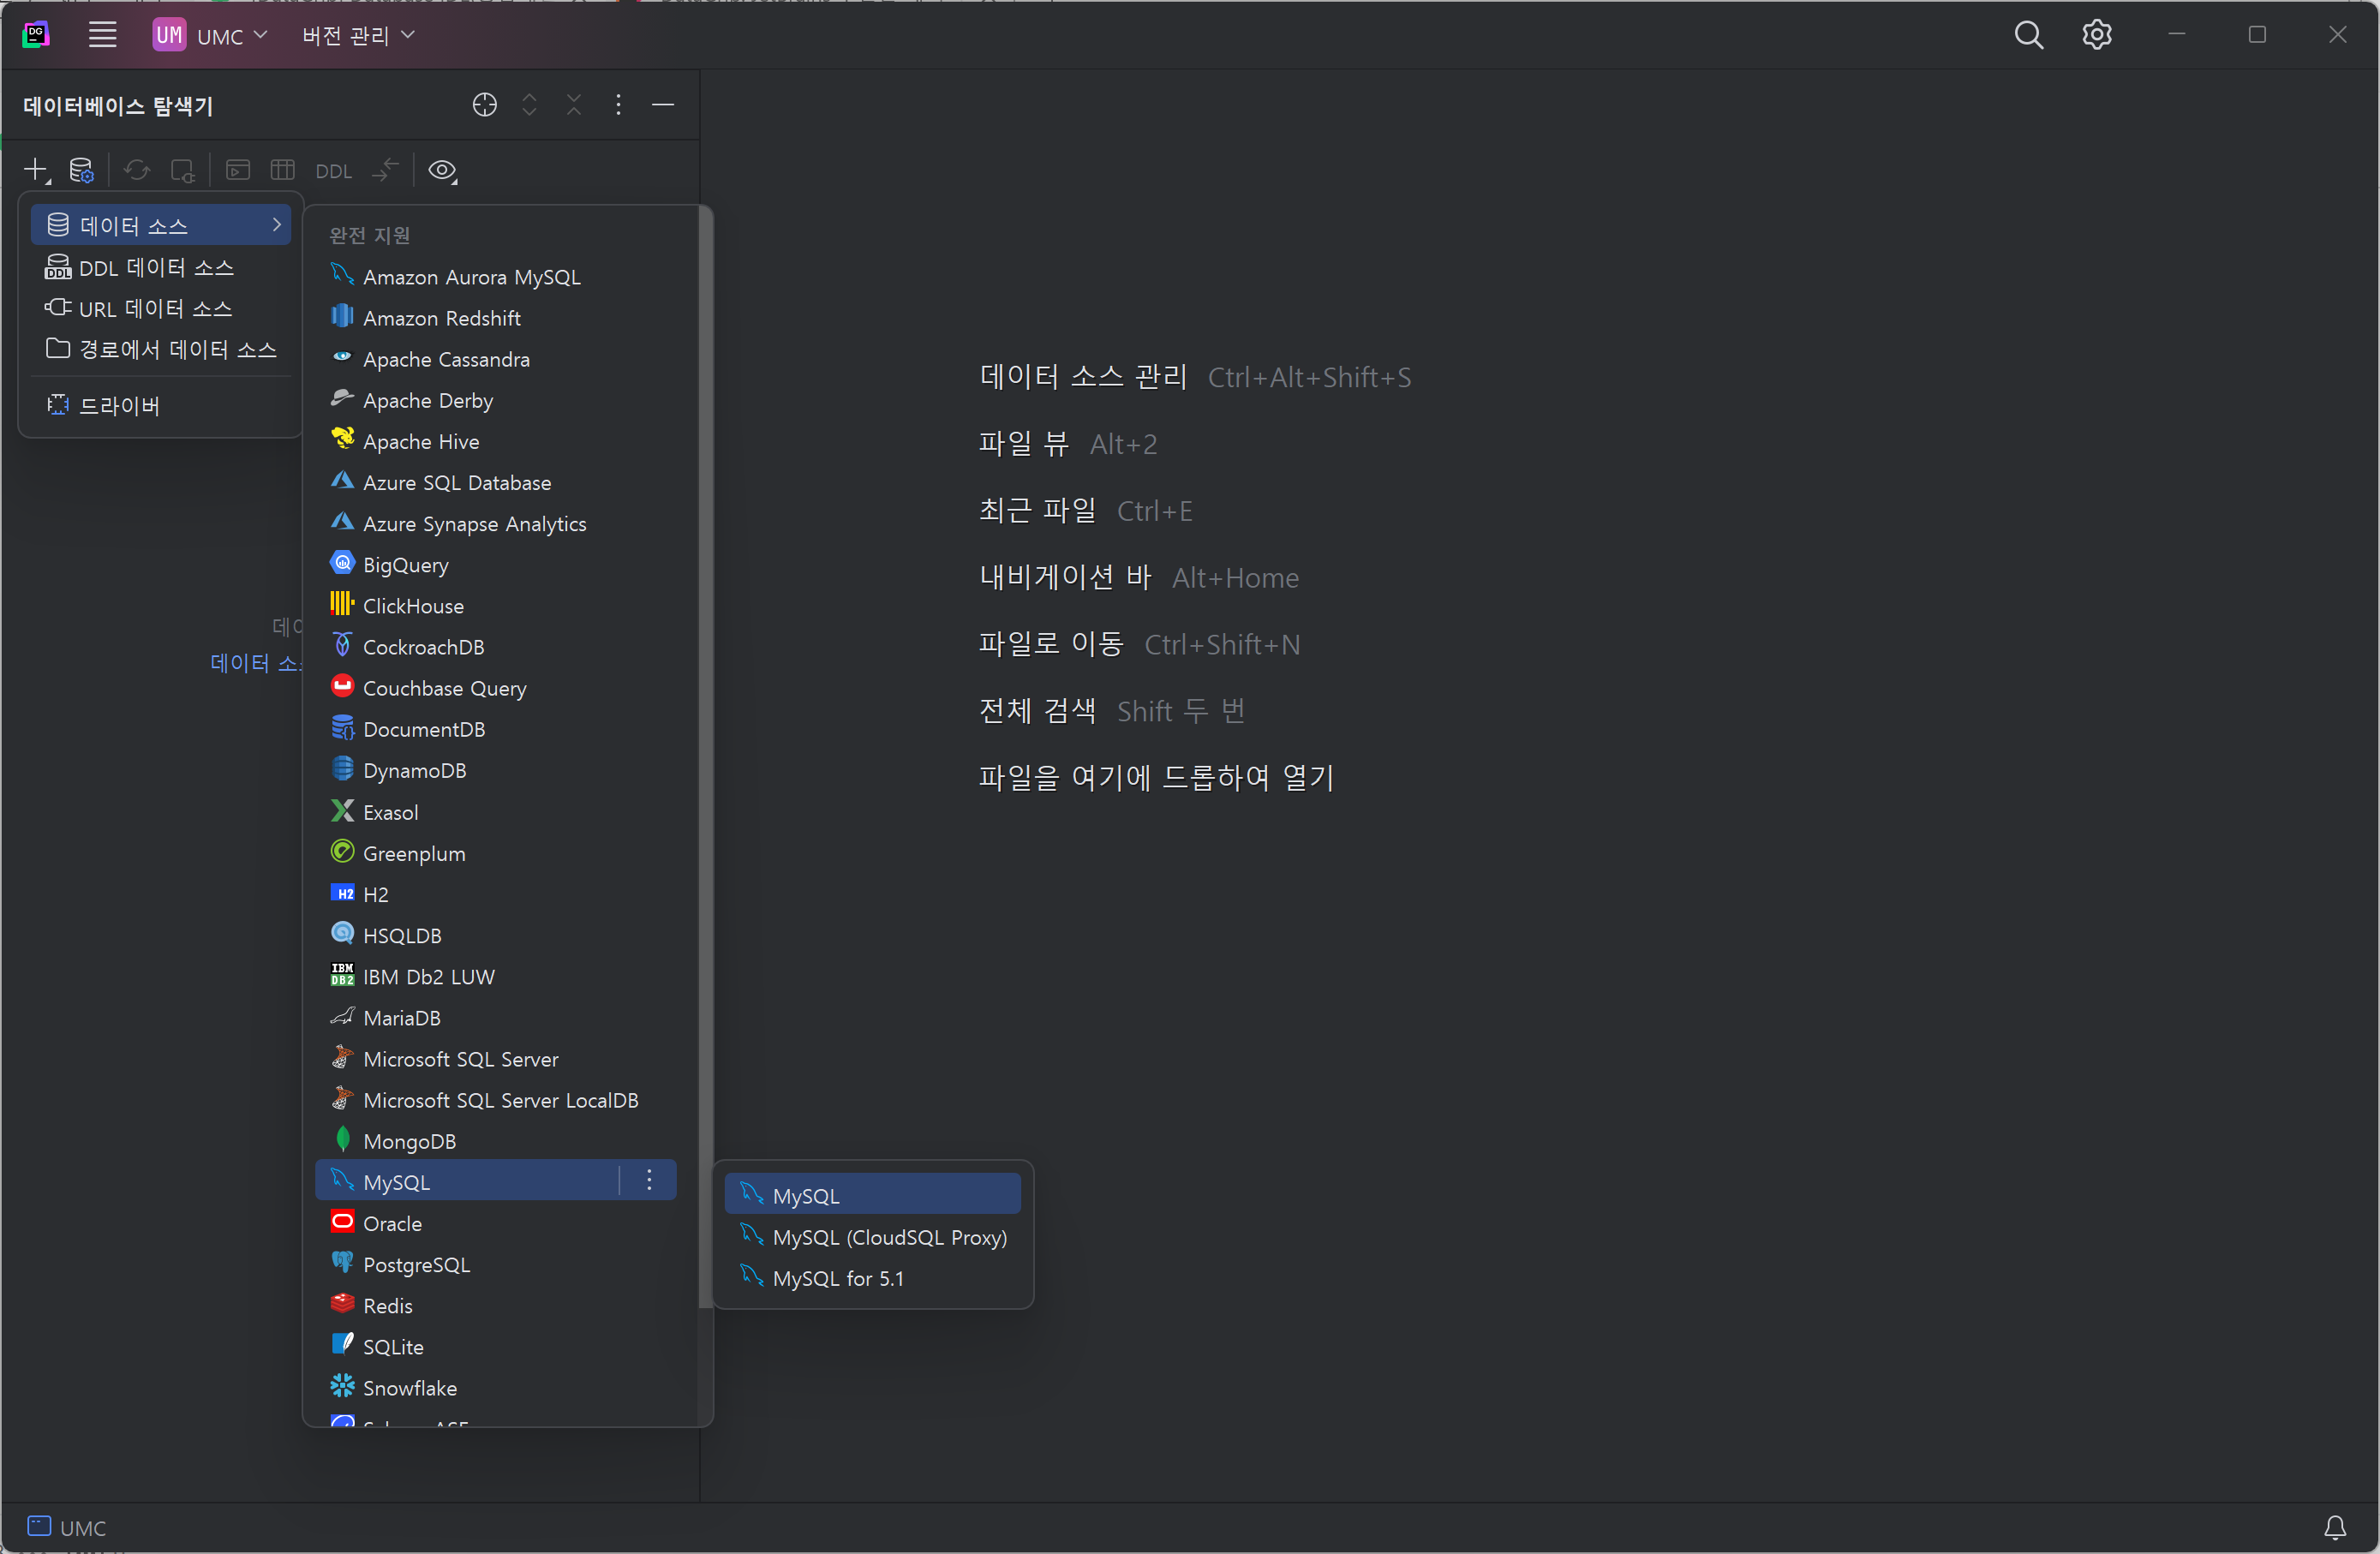The width and height of the screenshot is (2380, 1554).
Task: Open the three-dot options beside MySQL
Action: [x=649, y=1181]
